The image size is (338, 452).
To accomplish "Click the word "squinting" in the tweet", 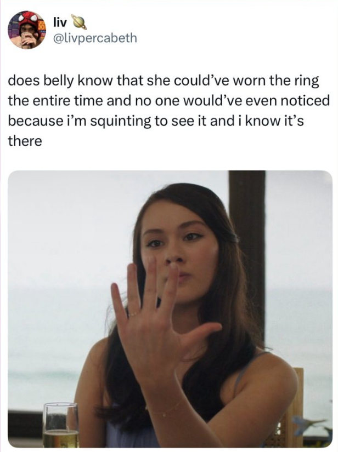I will click(x=121, y=122).
